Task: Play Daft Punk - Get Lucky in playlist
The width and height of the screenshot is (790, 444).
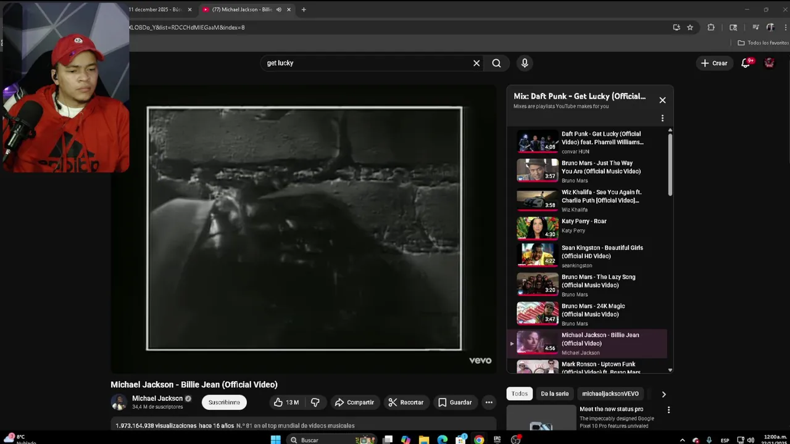Action: tap(587, 142)
